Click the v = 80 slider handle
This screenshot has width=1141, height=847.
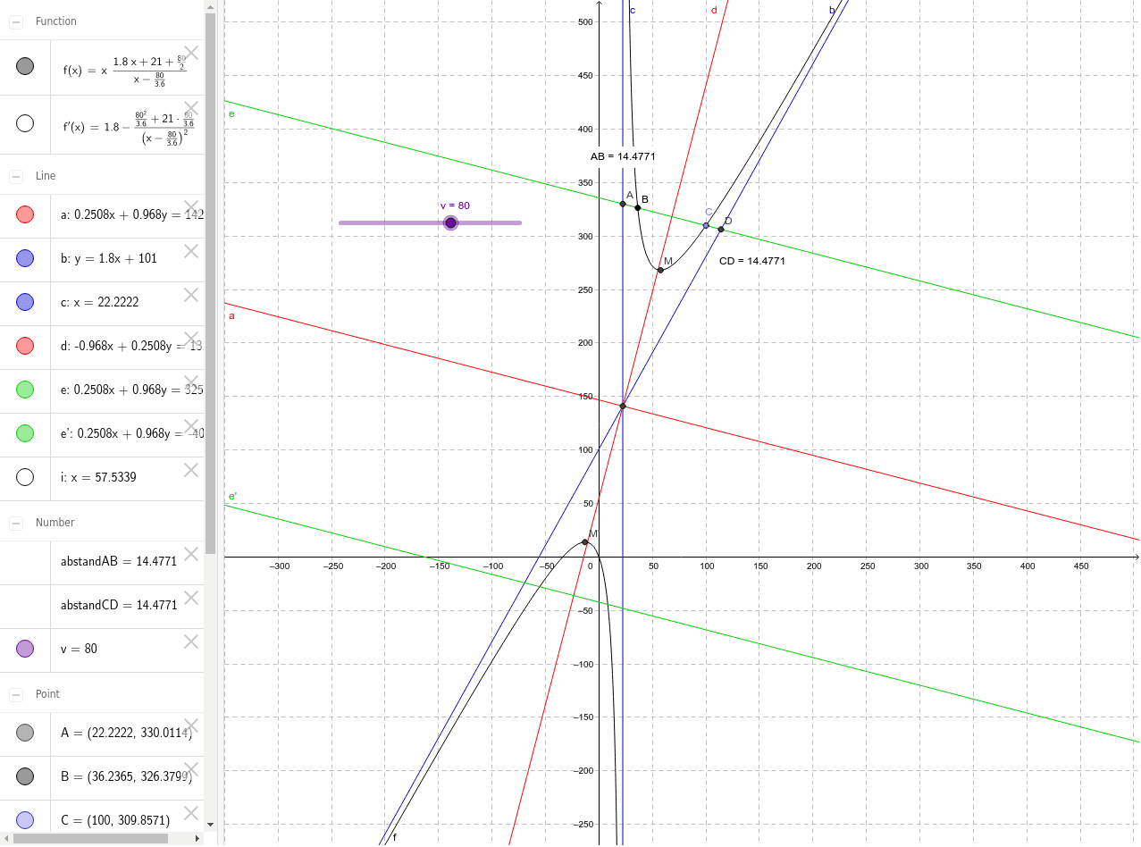tap(450, 222)
